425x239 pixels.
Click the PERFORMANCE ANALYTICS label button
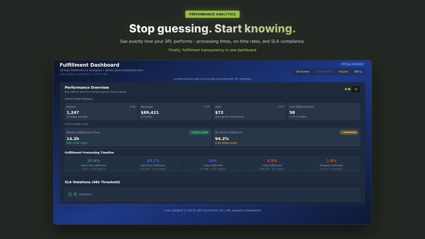(212, 14)
